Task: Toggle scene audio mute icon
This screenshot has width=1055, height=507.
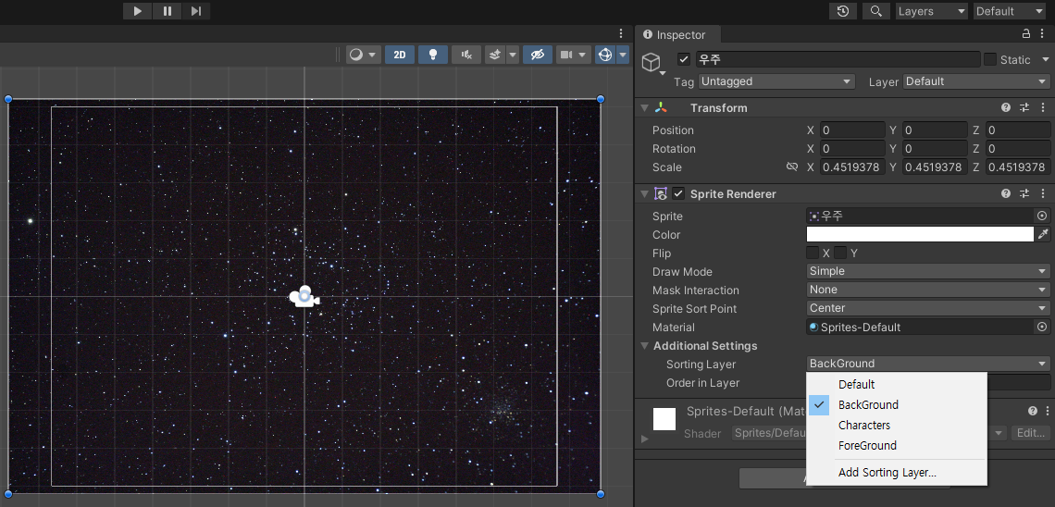Action: 466,55
